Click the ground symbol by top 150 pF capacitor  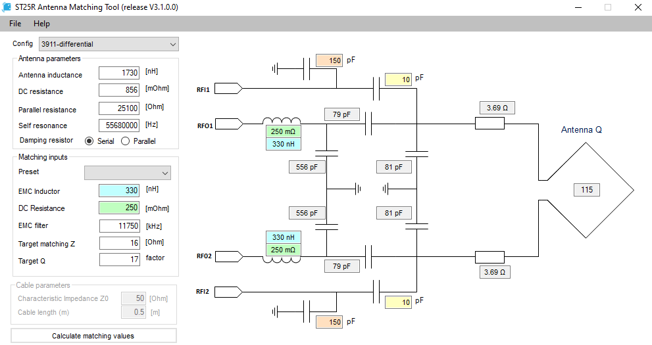coord(275,68)
